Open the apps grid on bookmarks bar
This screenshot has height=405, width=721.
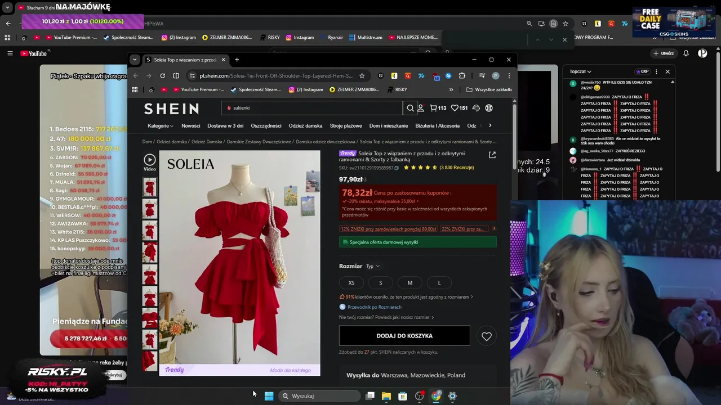click(135, 89)
